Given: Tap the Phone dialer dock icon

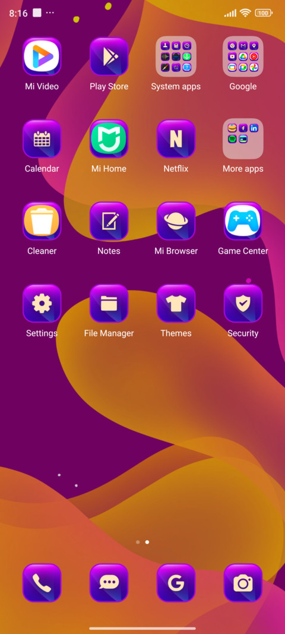Looking at the screenshot, I should pyautogui.click(x=42, y=583).
